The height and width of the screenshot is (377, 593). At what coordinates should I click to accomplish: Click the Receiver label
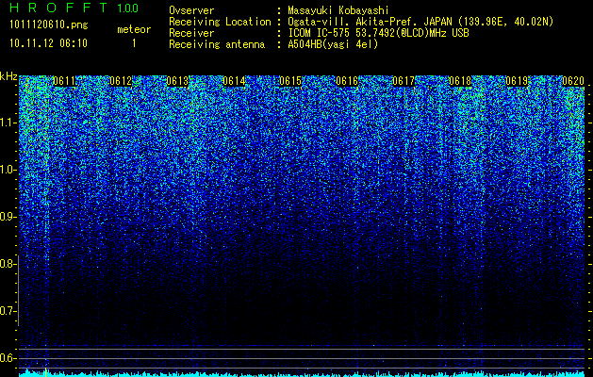tap(191, 33)
